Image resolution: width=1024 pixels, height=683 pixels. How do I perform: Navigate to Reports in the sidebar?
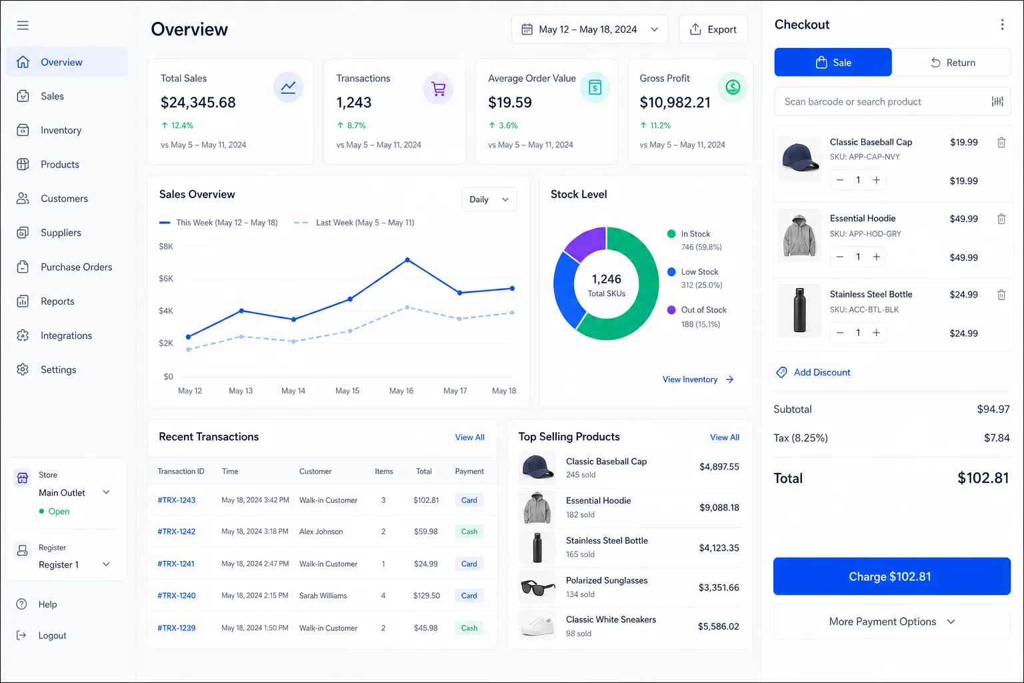[67, 301]
